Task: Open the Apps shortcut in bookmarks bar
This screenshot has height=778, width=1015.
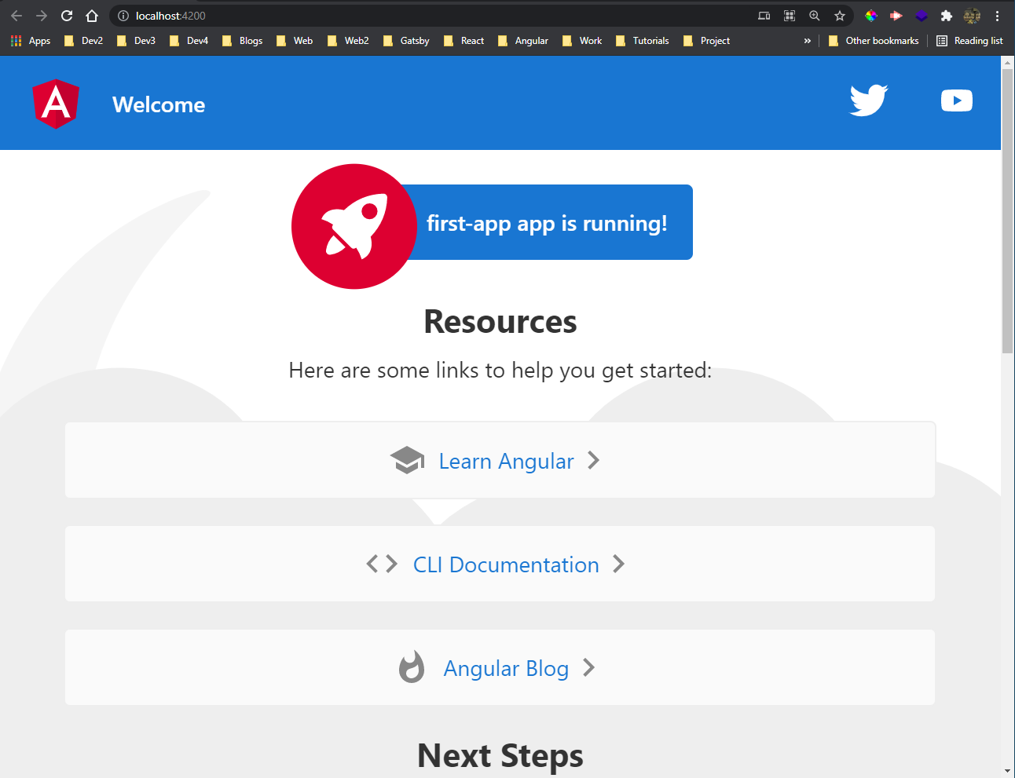Action: (x=31, y=41)
